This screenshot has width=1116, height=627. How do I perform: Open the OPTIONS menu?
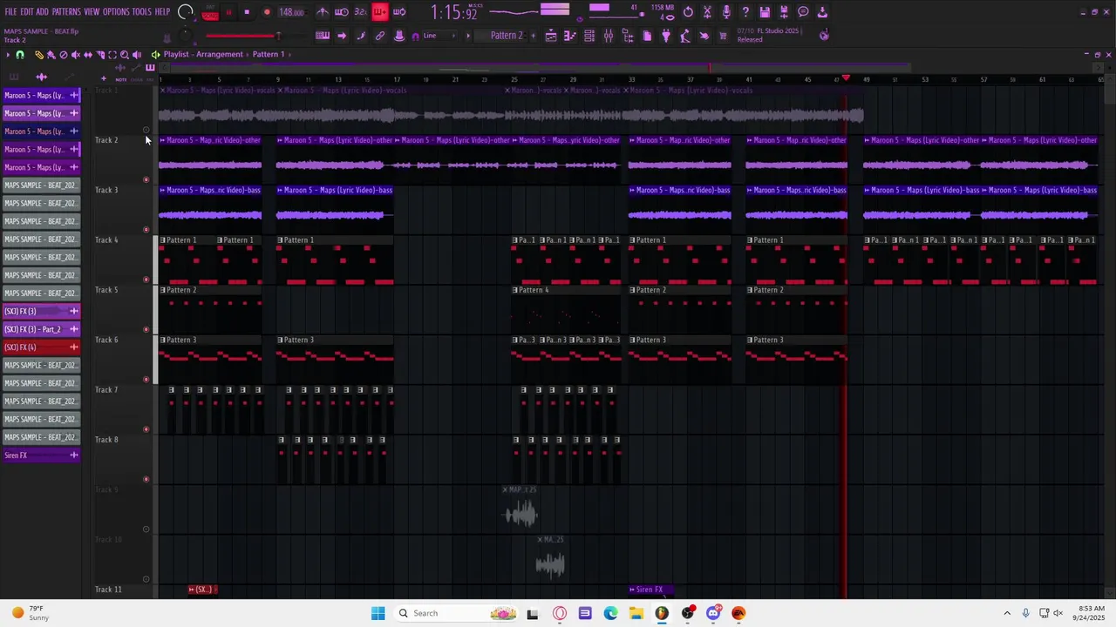[116, 12]
